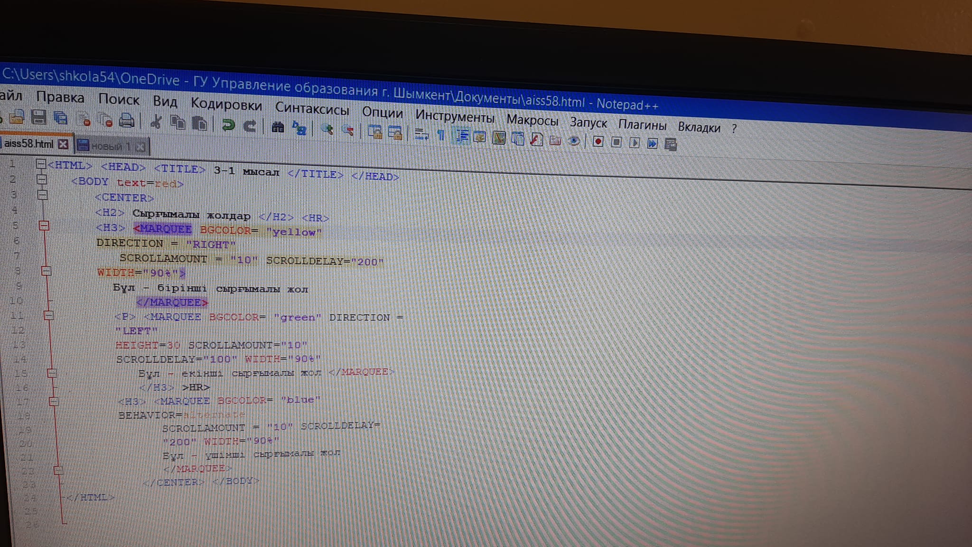Viewport: 972px width, 547px height.
Task: Open the user defined language icon
Action: [x=480, y=137]
